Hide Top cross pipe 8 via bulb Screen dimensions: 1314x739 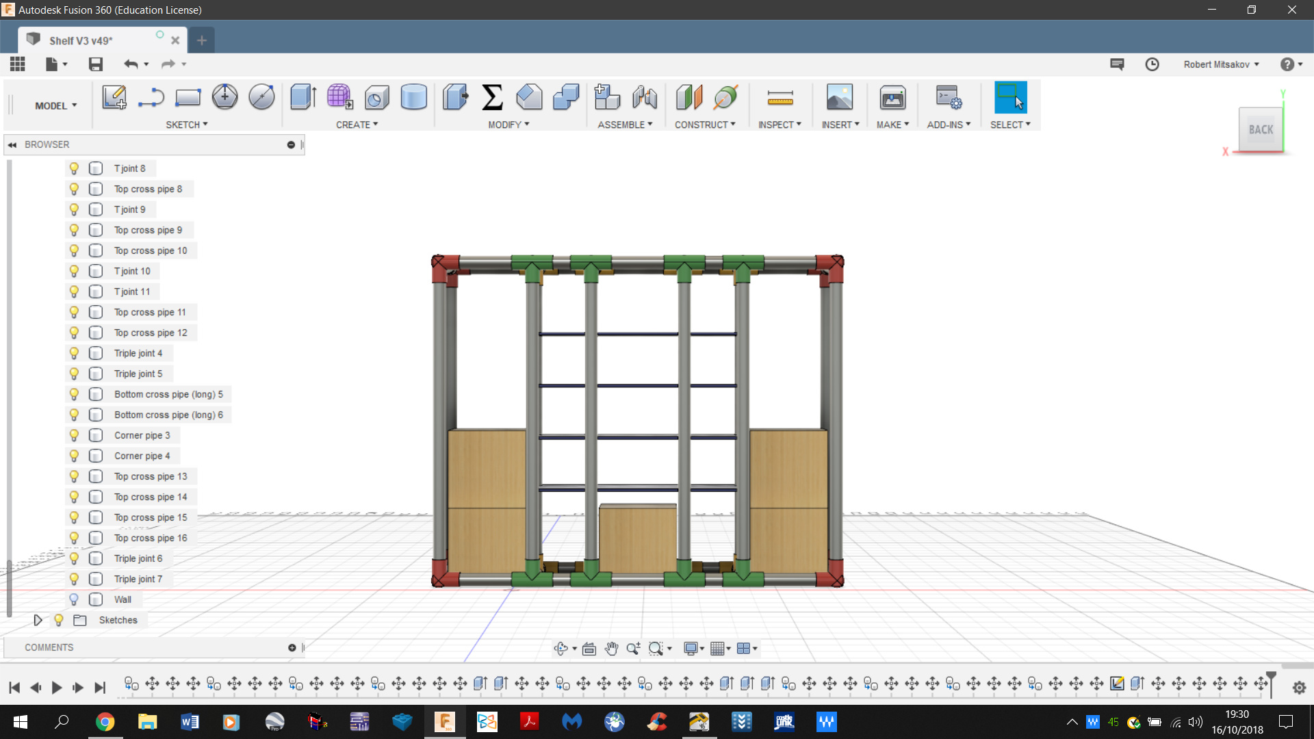tap(74, 189)
